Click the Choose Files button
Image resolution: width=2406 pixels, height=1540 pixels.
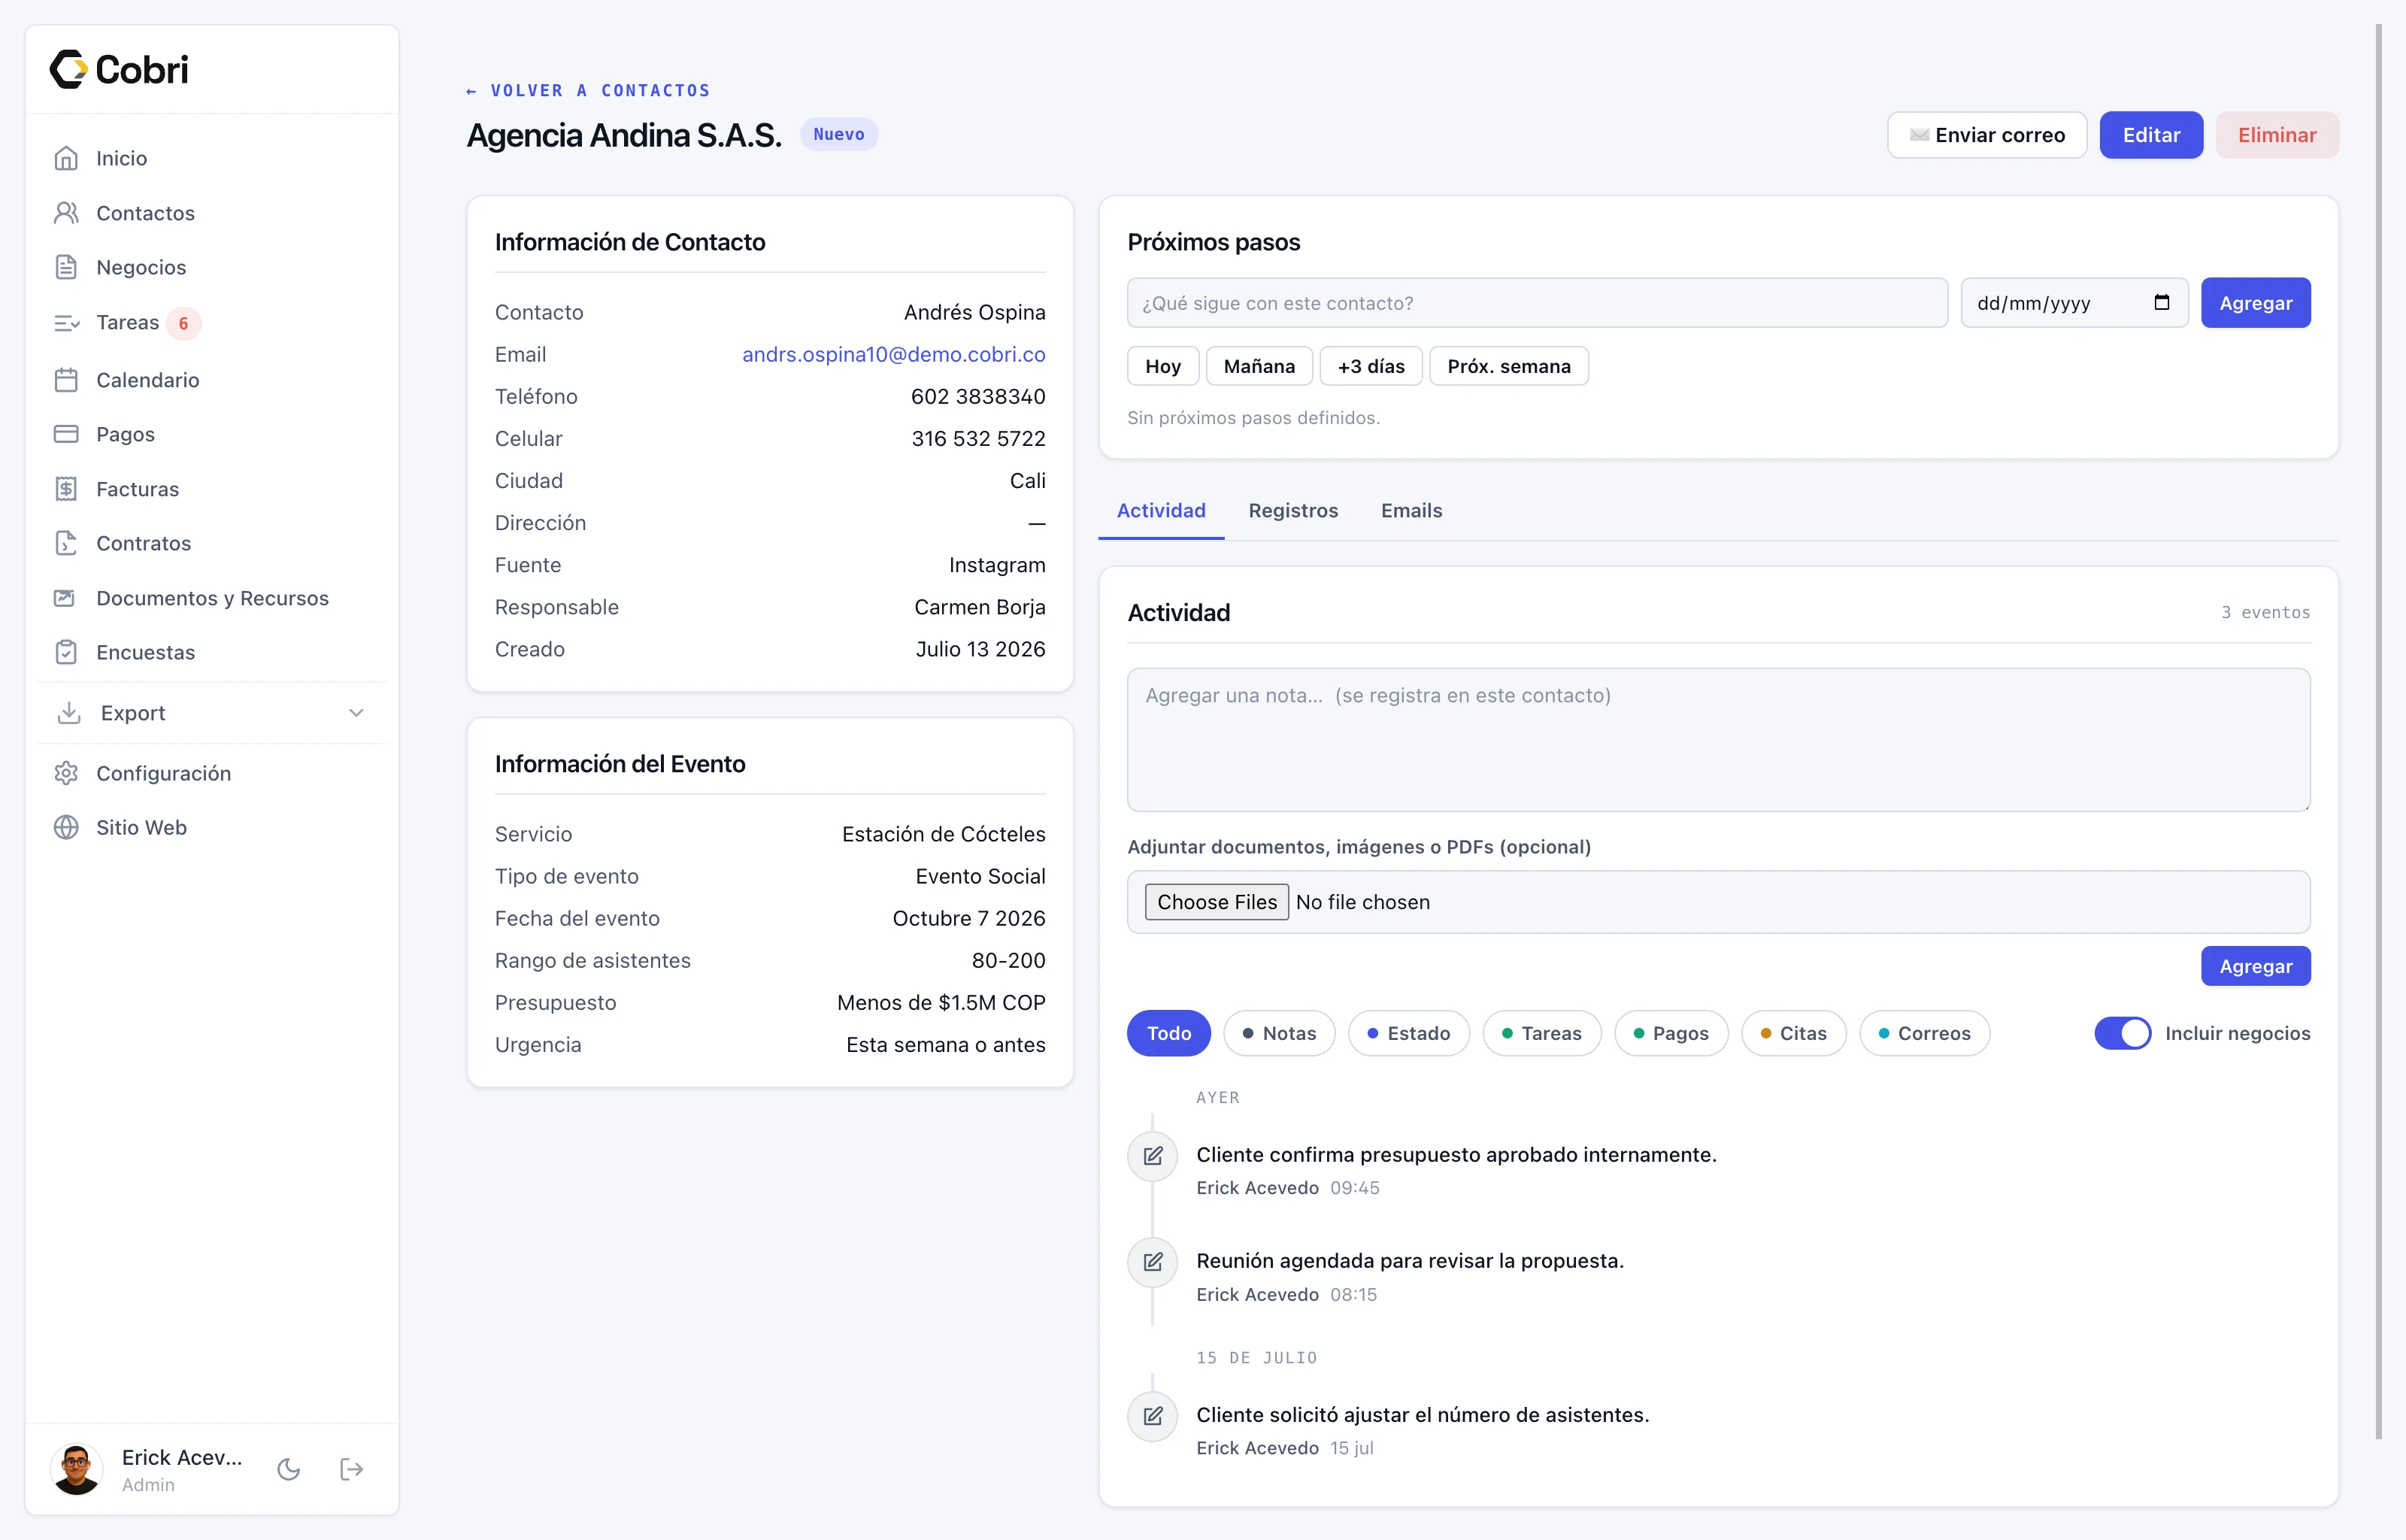coord(1217,902)
